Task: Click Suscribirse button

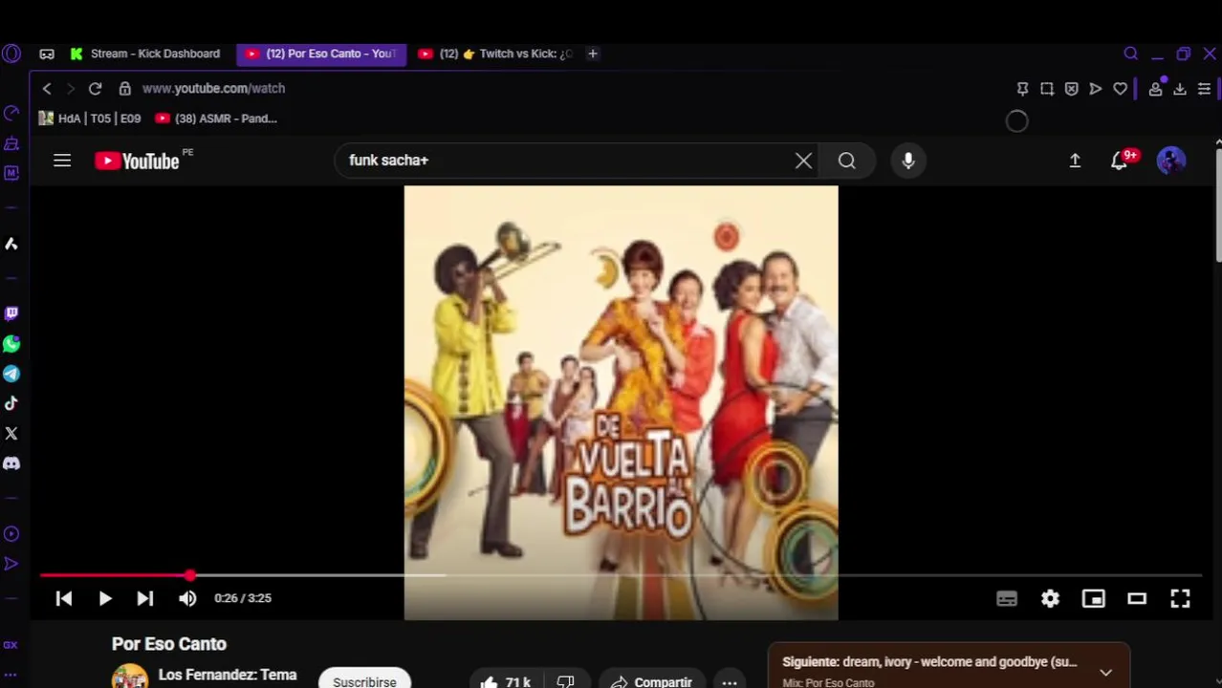Action: [x=364, y=681]
